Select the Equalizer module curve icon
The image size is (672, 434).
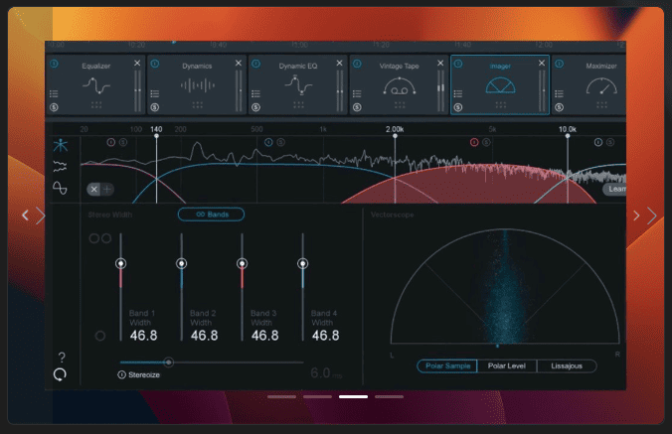[x=96, y=85]
